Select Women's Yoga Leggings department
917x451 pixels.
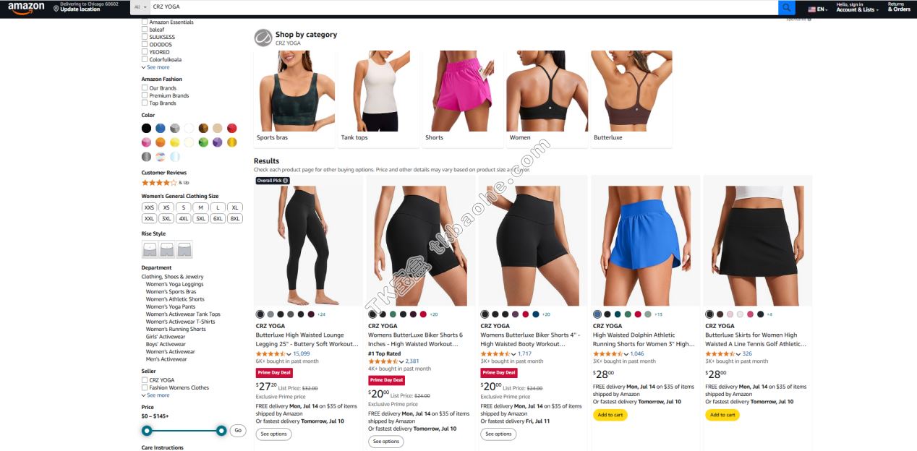(x=174, y=284)
